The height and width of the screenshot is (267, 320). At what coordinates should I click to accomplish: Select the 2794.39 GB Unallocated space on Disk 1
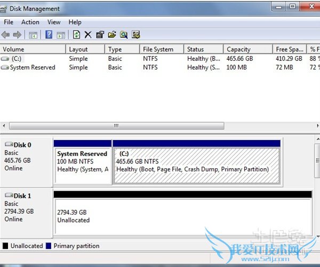click(x=181, y=216)
